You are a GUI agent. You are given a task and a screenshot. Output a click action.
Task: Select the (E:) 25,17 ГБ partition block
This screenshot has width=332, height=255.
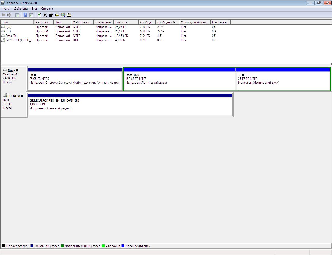click(x=283, y=80)
